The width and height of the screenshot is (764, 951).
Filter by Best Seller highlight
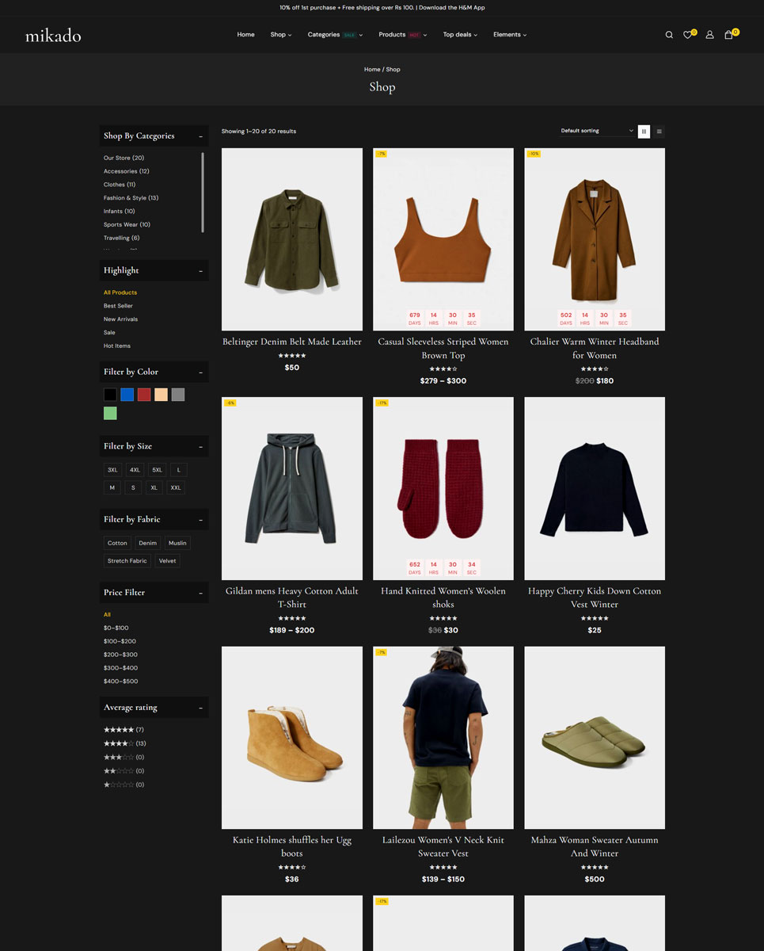click(x=118, y=306)
